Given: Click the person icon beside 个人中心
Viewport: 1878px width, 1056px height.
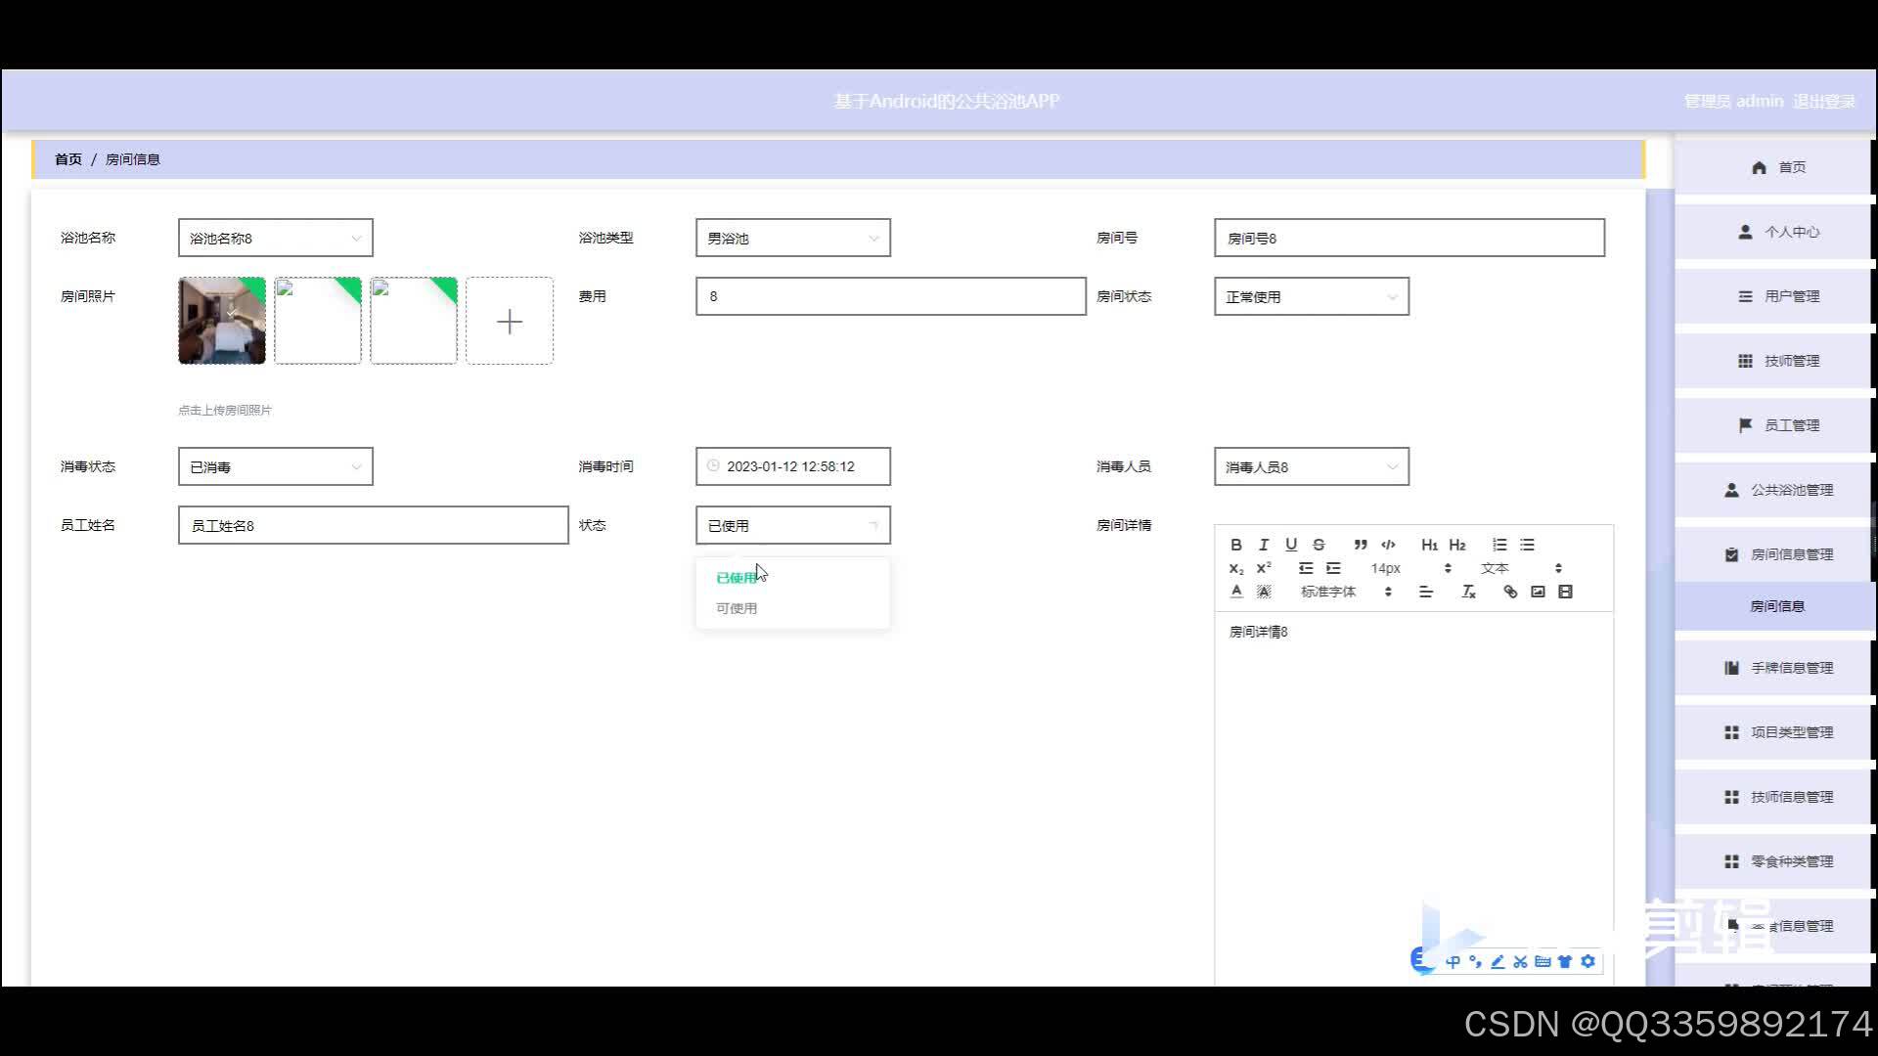Looking at the screenshot, I should tap(1745, 232).
